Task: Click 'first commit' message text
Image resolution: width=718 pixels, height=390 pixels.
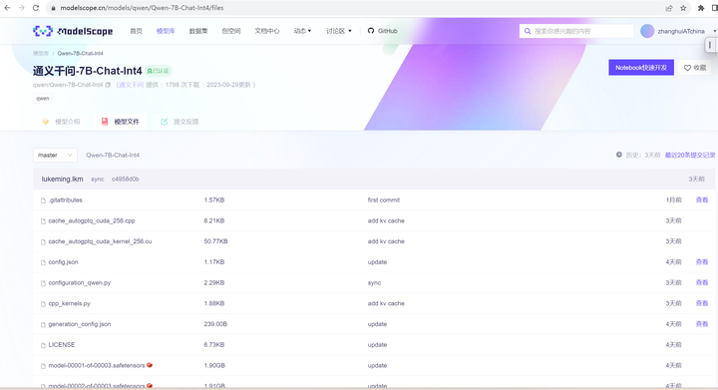Action: [x=384, y=200]
